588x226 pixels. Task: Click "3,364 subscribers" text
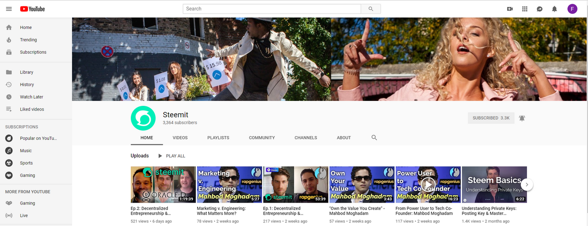pyautogui.click(x=180, y=123)
